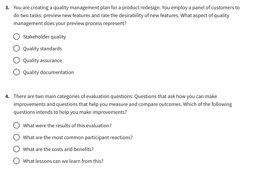Select the 'Quality assurance' radio button

(16, 60)
